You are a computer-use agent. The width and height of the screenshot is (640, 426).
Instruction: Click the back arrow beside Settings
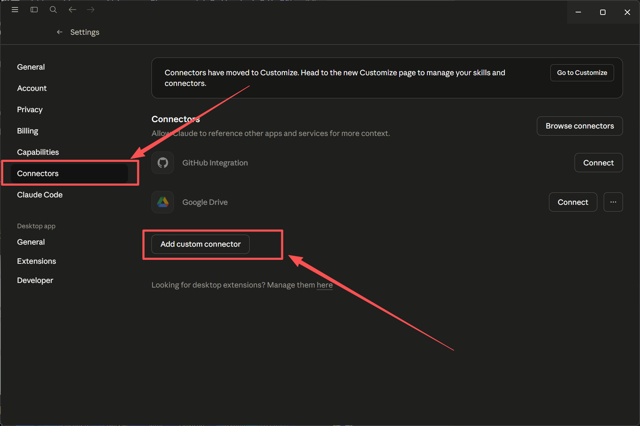60,32
